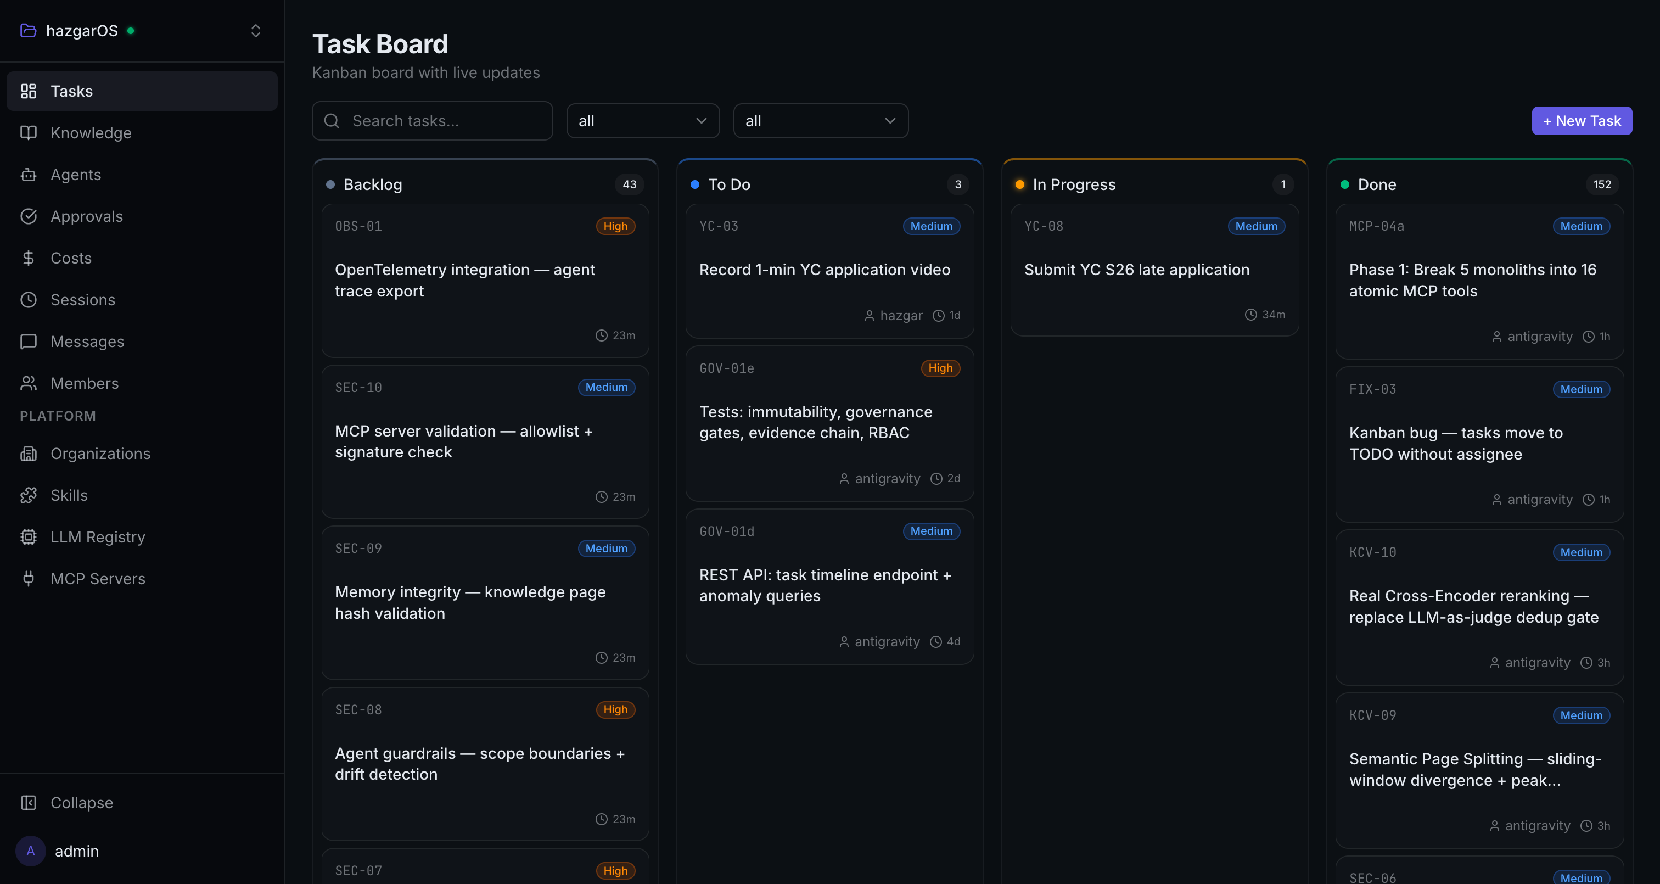1660x884 pixels.
Task: Open KCV-09 Semantic Page Splitting card
Action: [x=1479, y=770]
